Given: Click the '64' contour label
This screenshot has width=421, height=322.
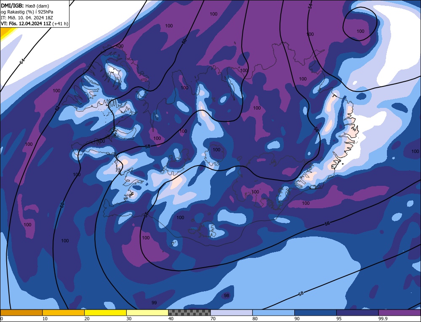Looking at the screenshot, I should [x=22, y=61].
